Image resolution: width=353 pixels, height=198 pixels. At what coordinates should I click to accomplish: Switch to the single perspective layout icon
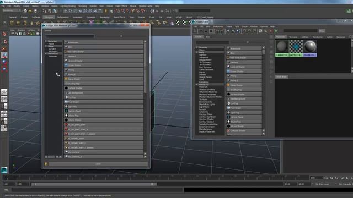4,92
